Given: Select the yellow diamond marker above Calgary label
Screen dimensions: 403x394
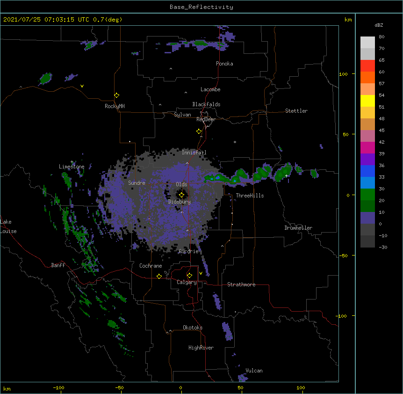Looking at the screenshot, I should tap(189, 276).
